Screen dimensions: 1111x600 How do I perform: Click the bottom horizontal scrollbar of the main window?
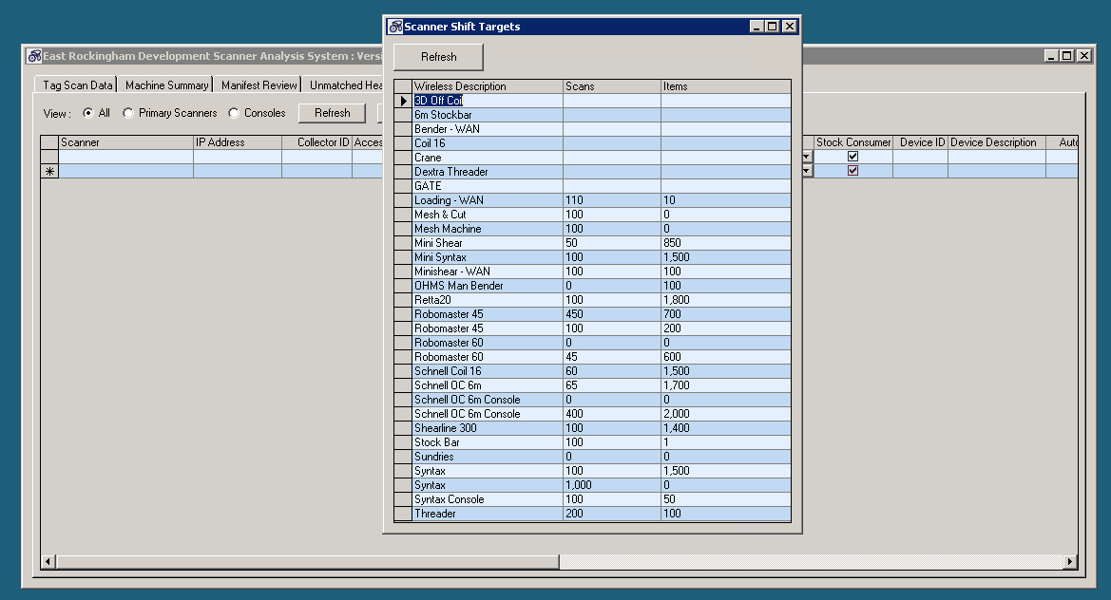pos(304,561)
